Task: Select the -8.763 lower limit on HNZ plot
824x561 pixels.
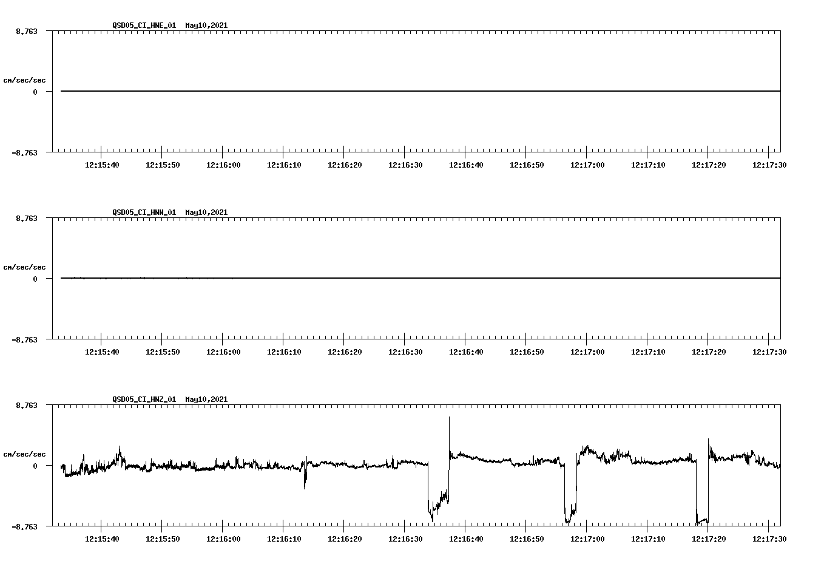Action: pos(24,526)
